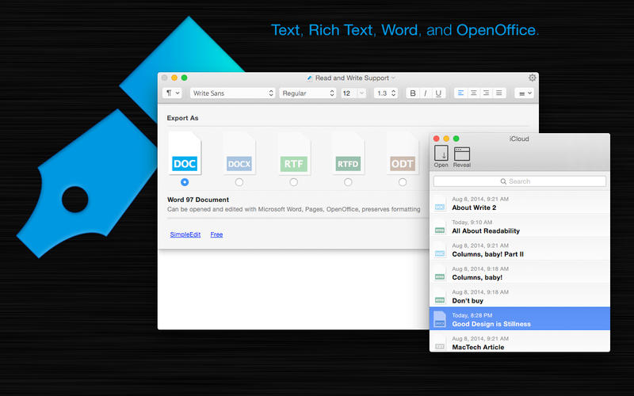This screenshot has width=634, height=396.
Task: Open the paragraph style dropdown
Action: [172, 93]
